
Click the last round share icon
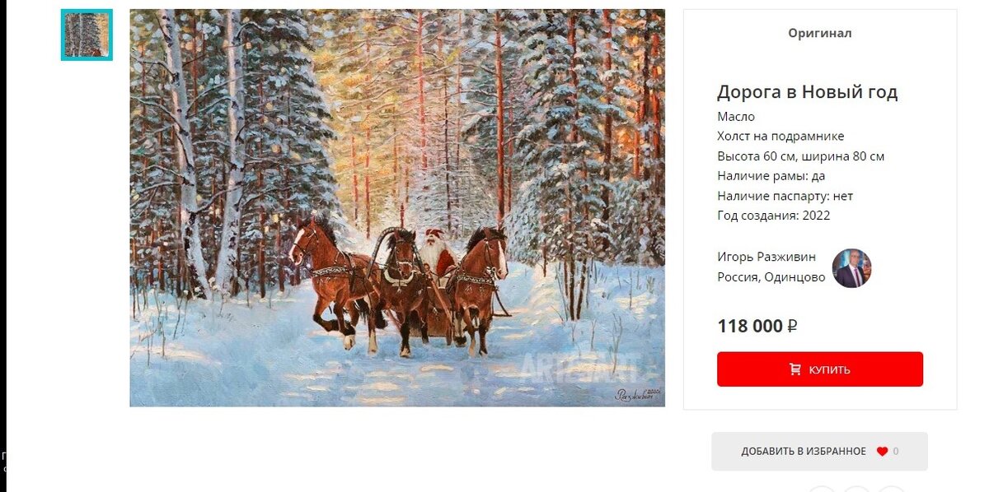tap(891, 489)
